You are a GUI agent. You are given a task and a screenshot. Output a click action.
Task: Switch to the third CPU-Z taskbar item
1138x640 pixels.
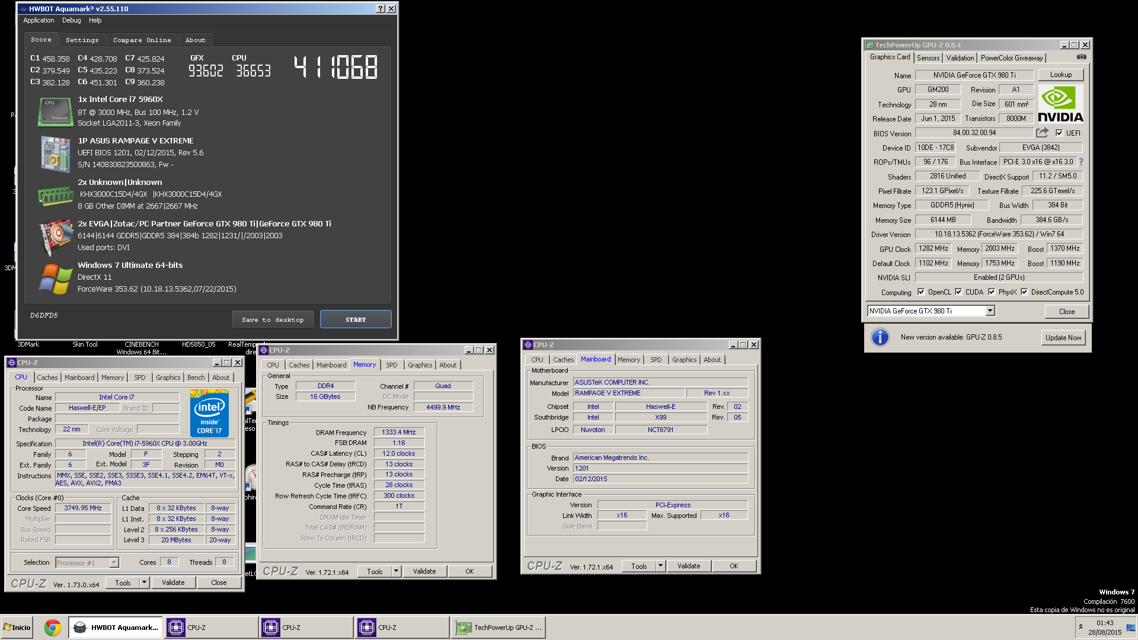(x=402, y=628)
